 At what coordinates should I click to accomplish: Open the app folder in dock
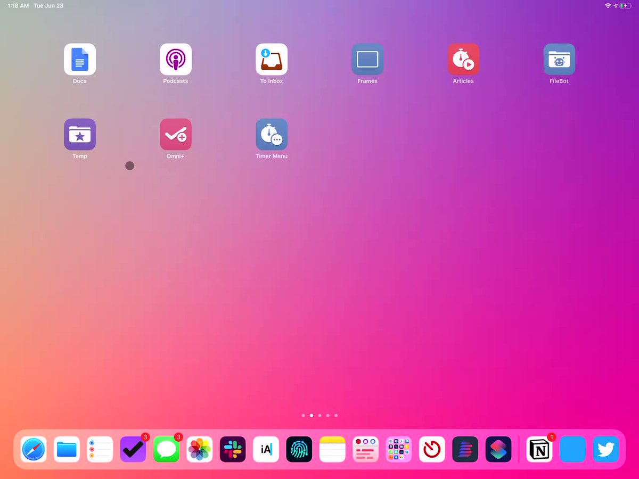pos(399,449)
